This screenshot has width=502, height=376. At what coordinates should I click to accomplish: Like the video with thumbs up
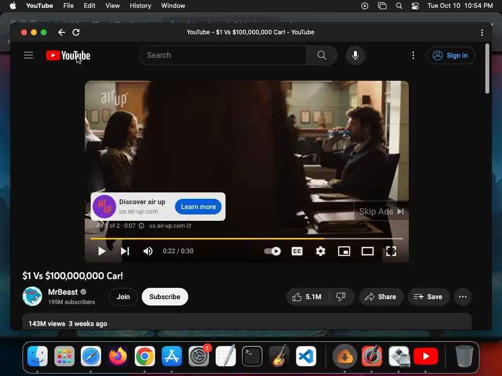pos(307,297)
